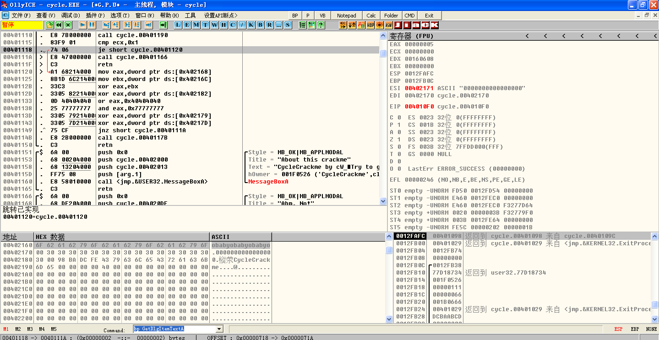
Task: Open Run trace (...) icon
Action: click(278, 25)
